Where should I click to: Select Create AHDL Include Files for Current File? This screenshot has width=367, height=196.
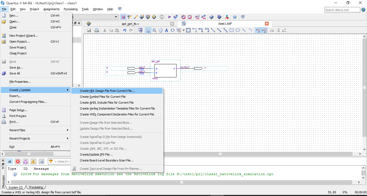click(x=117, y=103)
